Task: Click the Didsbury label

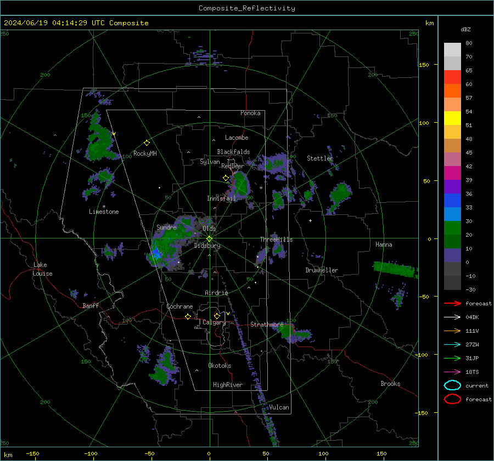Action: 207,246
